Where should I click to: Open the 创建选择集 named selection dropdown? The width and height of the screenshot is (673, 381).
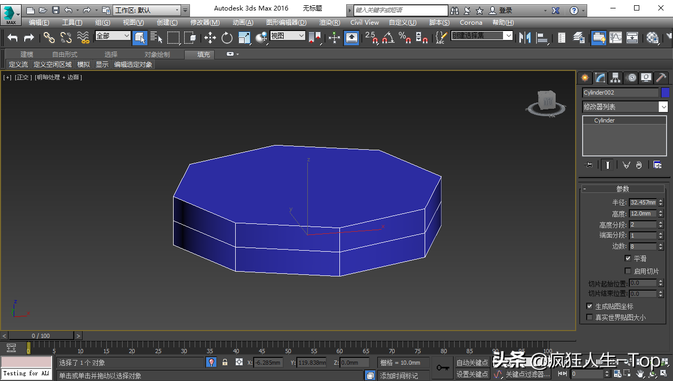(x=482, y=36)
